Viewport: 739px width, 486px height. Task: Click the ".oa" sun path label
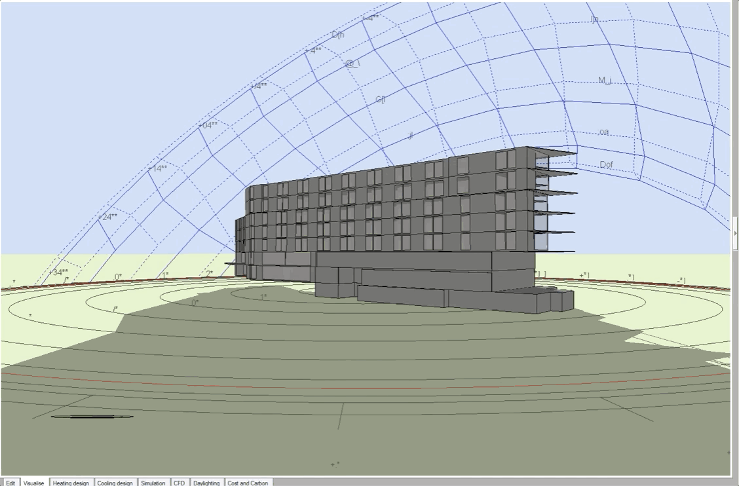(x=603, y=132)
